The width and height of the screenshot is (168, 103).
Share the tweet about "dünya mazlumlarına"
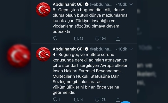(118, 39)
